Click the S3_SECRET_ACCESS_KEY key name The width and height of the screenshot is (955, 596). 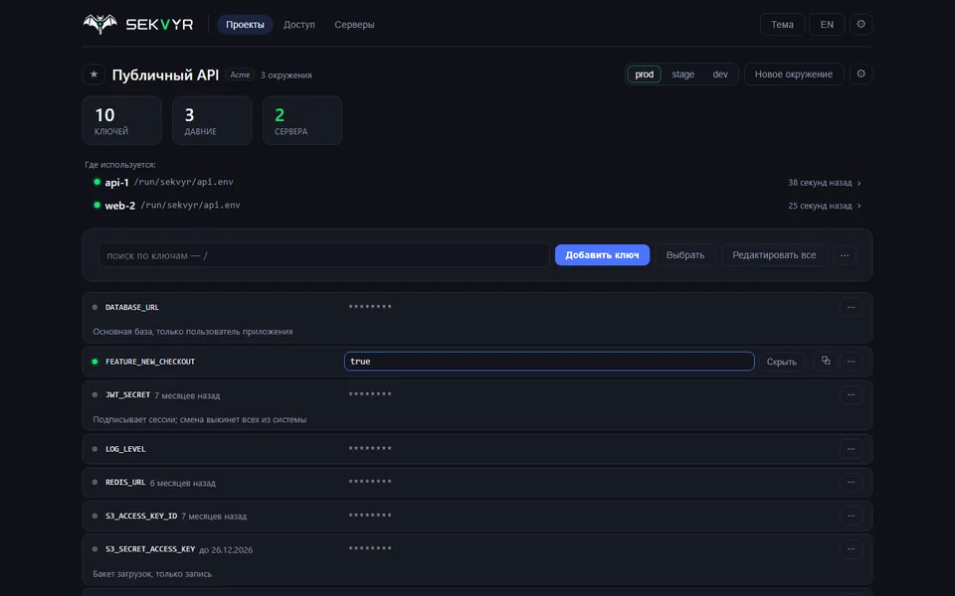150,549
